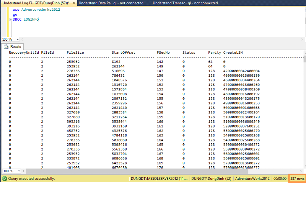Click StartOffset value 8192
This screenshot has width=306, height=197.
pyautogui.click(x=116, y=62)
